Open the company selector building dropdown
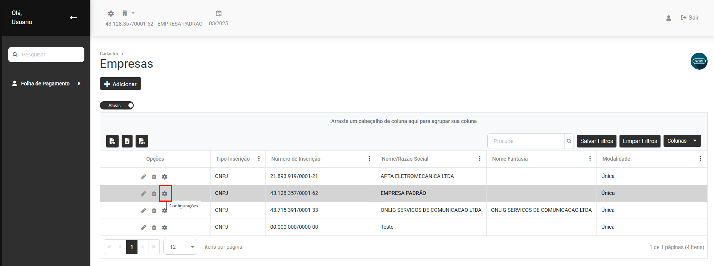The image size is (714, 266). [x=128, y=14]
